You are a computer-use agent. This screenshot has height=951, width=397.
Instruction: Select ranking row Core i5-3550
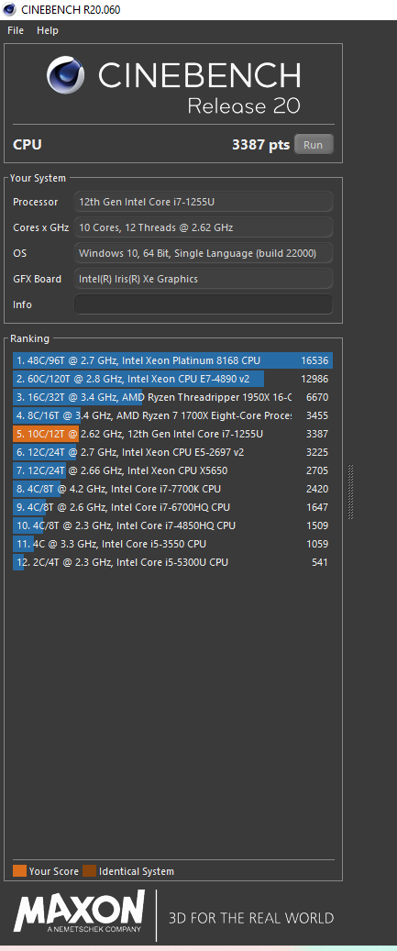pyautogui.click(x=172, y=544)
